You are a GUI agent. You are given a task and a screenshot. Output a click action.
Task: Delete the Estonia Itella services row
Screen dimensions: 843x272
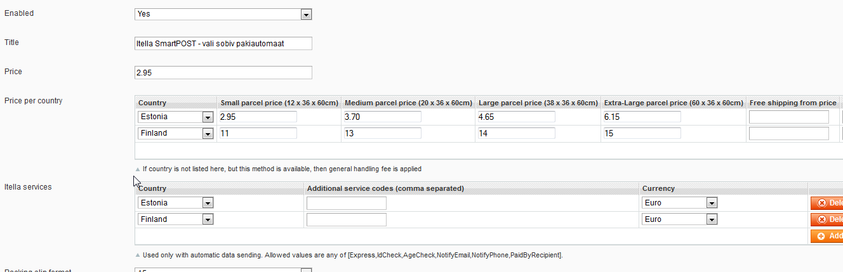tap(826, 203)
